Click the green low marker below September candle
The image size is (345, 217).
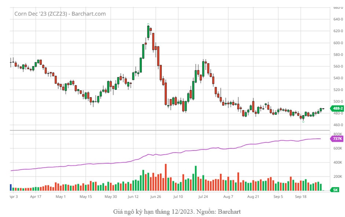click(303, 122)
